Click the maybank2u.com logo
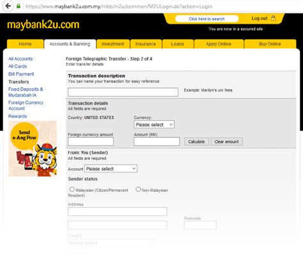 pos(43,25)
